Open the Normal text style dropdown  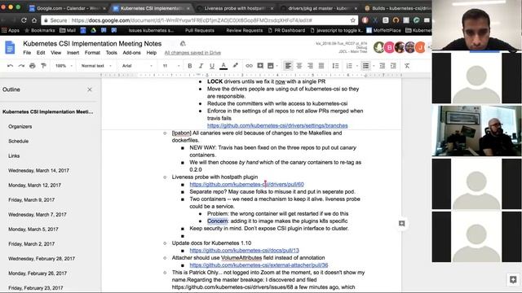(96, 66)
